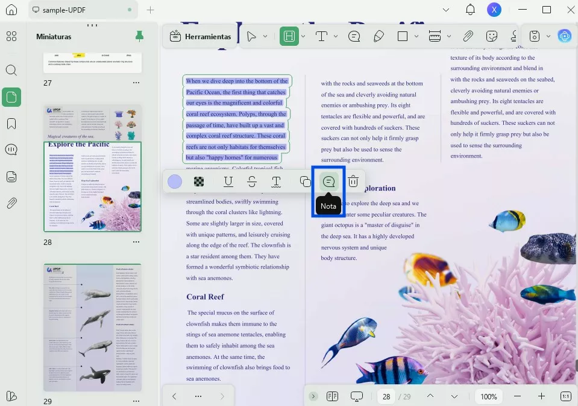The height and width of the screenshot is (406, 578).
Task: Add a Nota to the highlight
Action: (328, 182)
